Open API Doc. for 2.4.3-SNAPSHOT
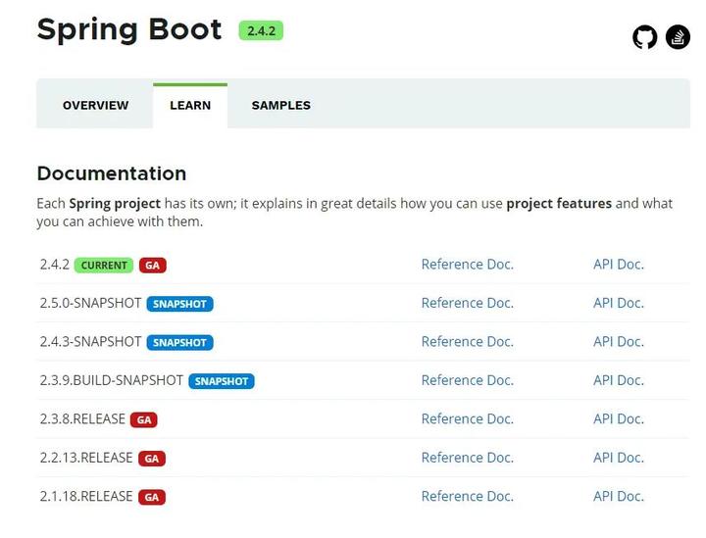The image size is (706, 538). (618, 341)
